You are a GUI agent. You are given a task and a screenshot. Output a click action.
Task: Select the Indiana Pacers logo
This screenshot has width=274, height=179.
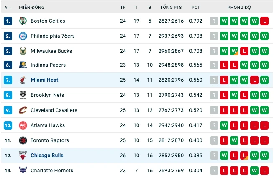23,65
